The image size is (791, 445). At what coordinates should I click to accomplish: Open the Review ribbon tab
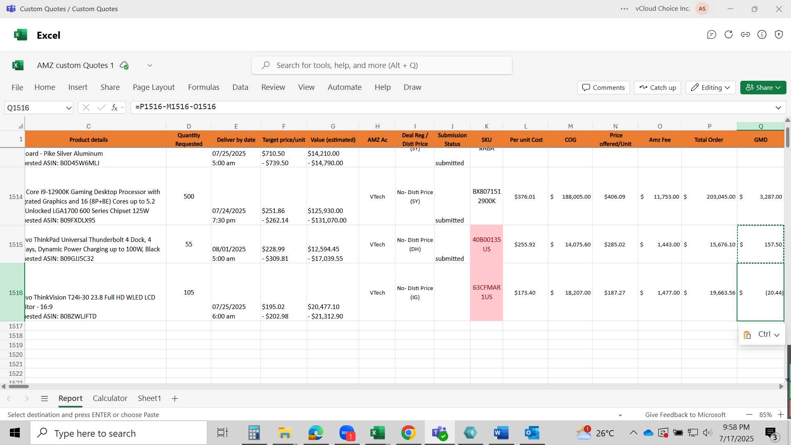coord(273,87)
